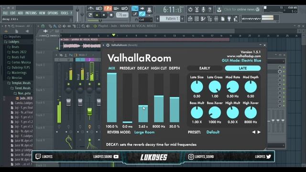Click the 170 tempo field
Screen dimensions: 306x172
pos(122,15)
